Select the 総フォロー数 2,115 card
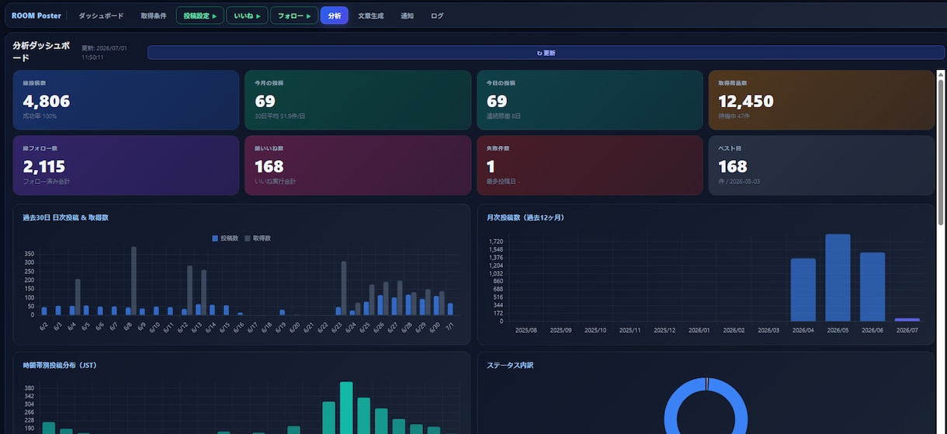Image resolution: width=947 pixels, height=434 pixels. click(126, 165)
